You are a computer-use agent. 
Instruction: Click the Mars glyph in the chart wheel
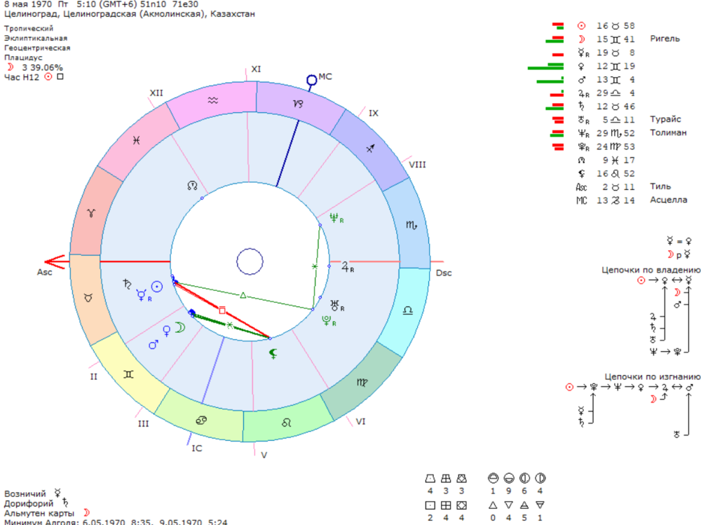[154, 344]
